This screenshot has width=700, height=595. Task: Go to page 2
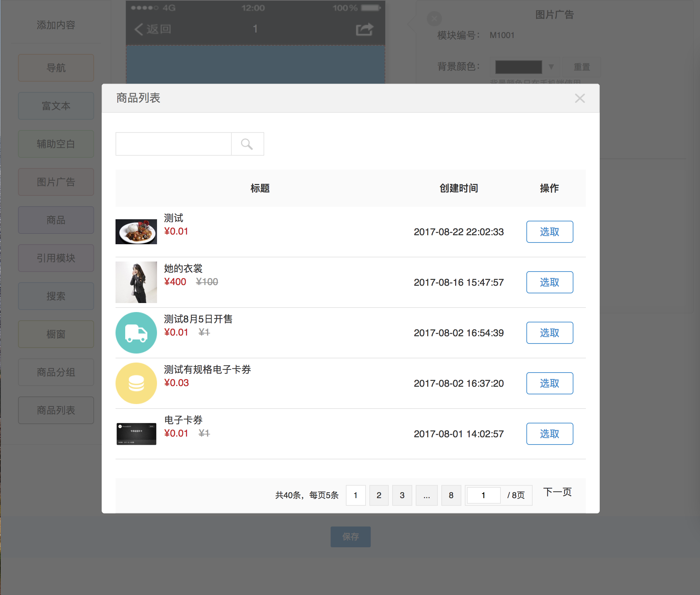tap(379, 495)
